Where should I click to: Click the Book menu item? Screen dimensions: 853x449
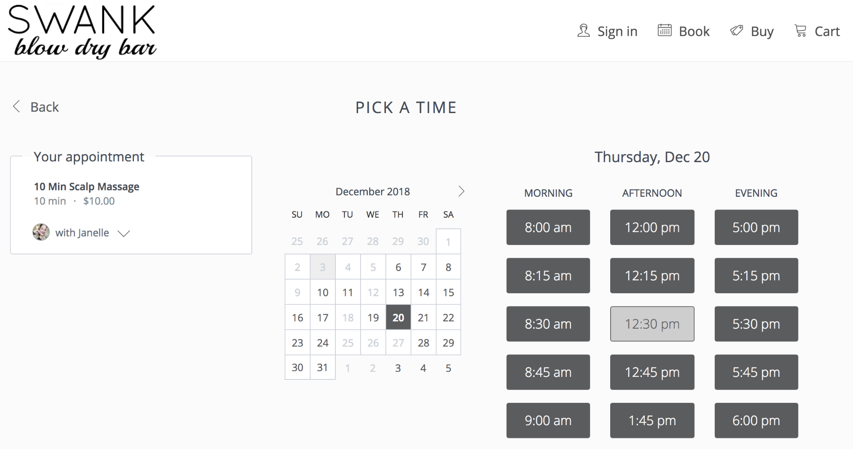(x=694, y=30)
